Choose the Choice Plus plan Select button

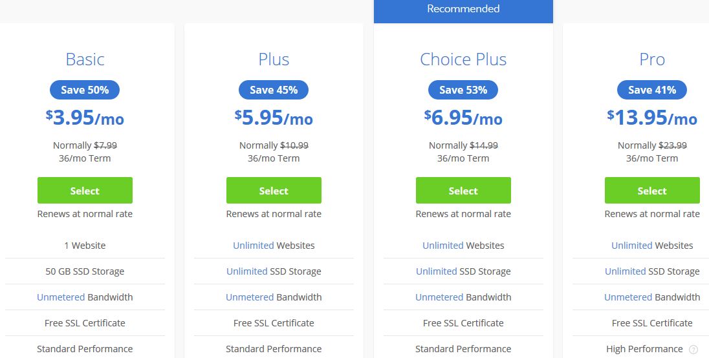click(x=463, y=191)
